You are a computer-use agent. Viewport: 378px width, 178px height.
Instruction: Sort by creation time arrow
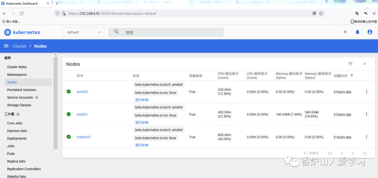[352, 76]
